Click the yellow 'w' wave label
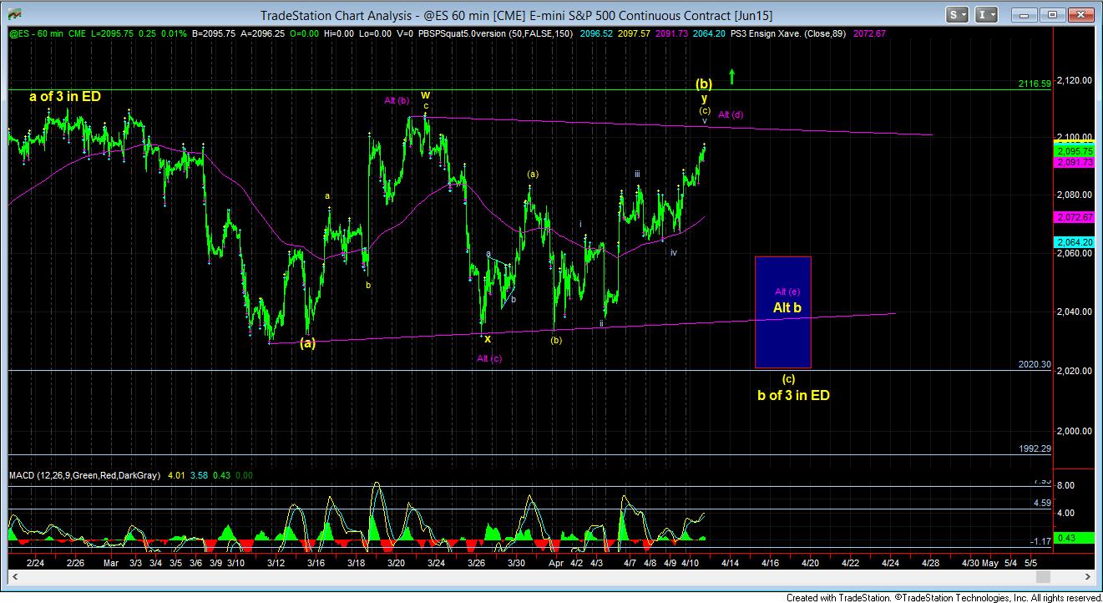Image resolution: width=1103 pixels, height=603 pixels. [x=425, y=95]
